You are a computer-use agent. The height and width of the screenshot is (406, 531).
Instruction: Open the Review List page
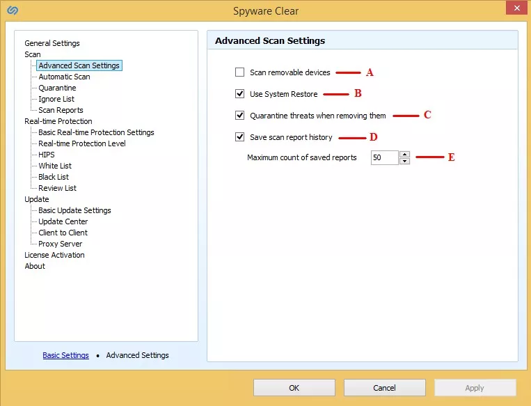(x=57, y=189)
